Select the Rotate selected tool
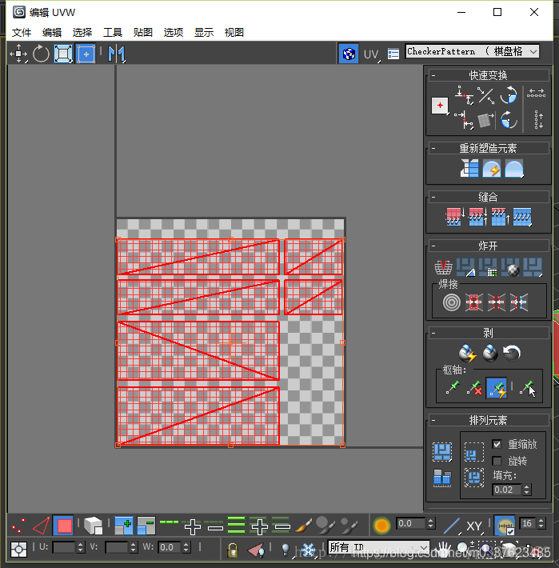 pyautogui.click(x=41, y=54)
